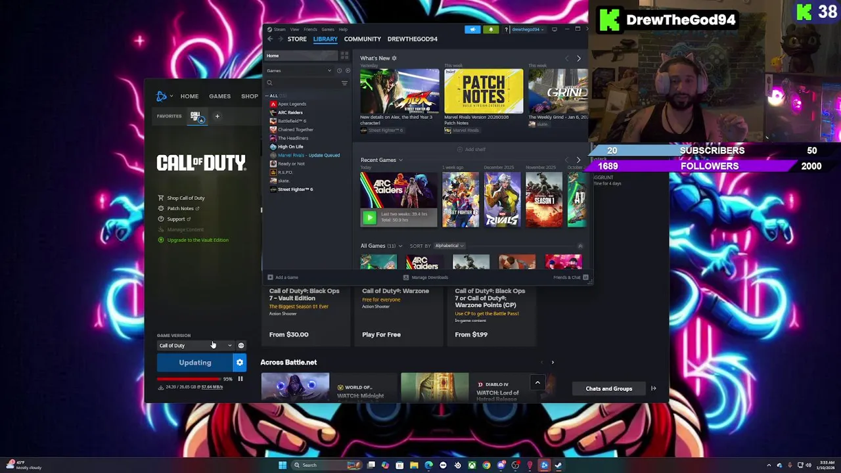Open Steam announcements megaphone icon
841x473 pixels.
(x=472, y=30)
